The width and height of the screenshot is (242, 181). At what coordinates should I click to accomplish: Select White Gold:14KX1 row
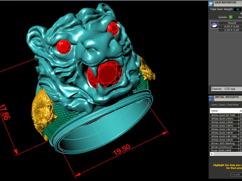coord(226,126)
